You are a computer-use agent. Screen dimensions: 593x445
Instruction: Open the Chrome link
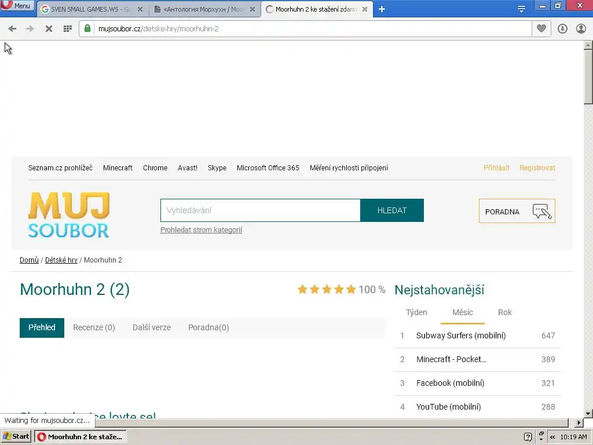(155, 168)
